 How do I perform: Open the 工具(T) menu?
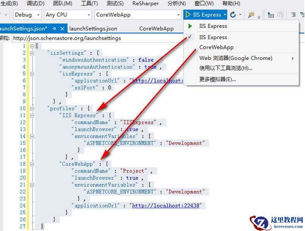coord(89,3)
